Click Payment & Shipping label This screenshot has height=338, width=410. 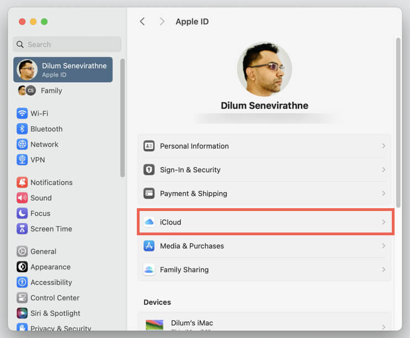[x=194, y=194]
